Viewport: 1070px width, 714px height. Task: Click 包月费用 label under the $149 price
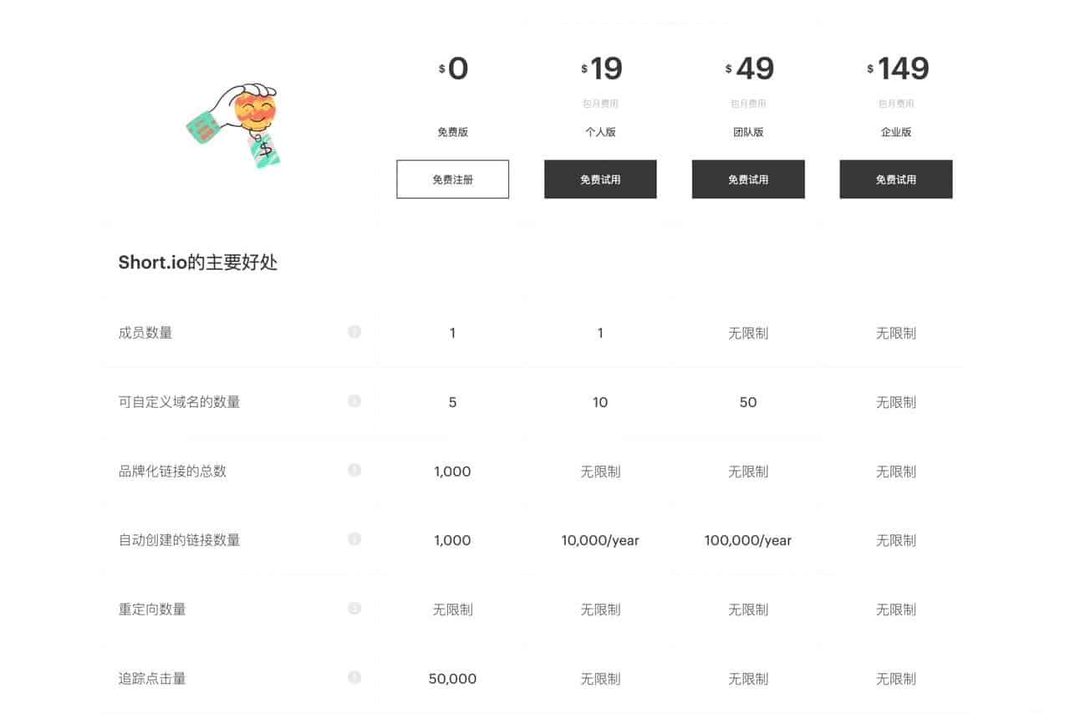pos(896,104)
